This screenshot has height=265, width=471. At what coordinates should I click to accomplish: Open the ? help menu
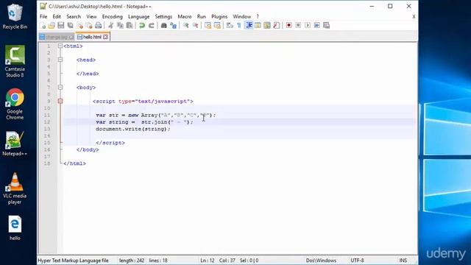[258, 16]
